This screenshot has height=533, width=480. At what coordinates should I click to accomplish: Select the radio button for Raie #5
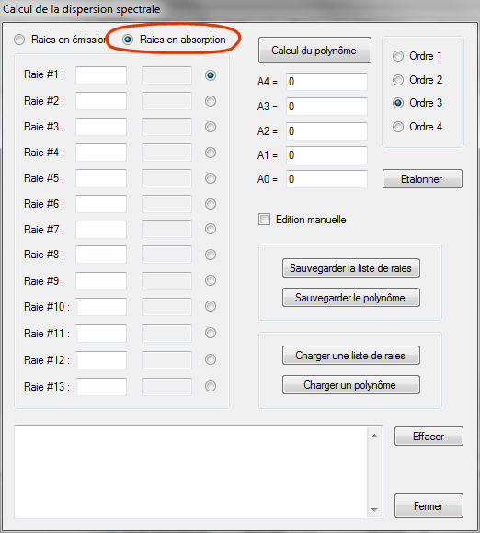coord(211,178)
